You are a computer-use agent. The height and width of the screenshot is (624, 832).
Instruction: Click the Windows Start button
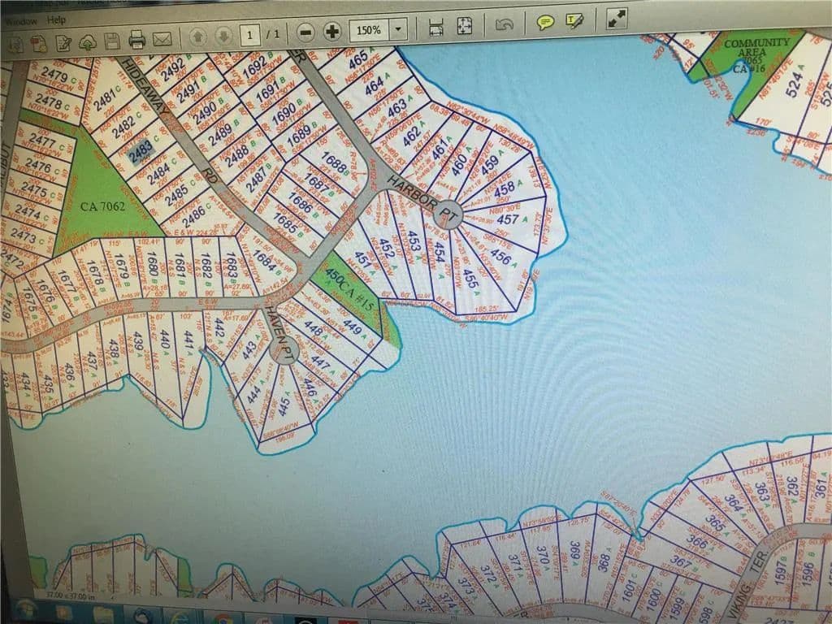[x=25, y=610]
